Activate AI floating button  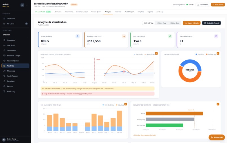[x=217, y=137]
